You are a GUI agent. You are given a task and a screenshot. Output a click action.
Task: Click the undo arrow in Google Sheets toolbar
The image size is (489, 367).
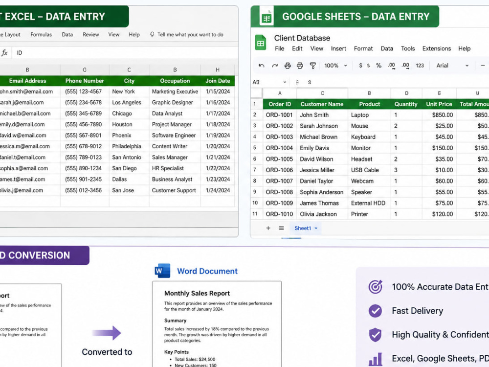point(261,66)
